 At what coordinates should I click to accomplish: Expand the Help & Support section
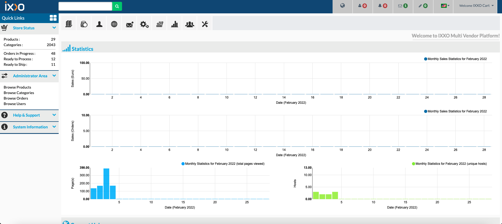tap(54, 115)
